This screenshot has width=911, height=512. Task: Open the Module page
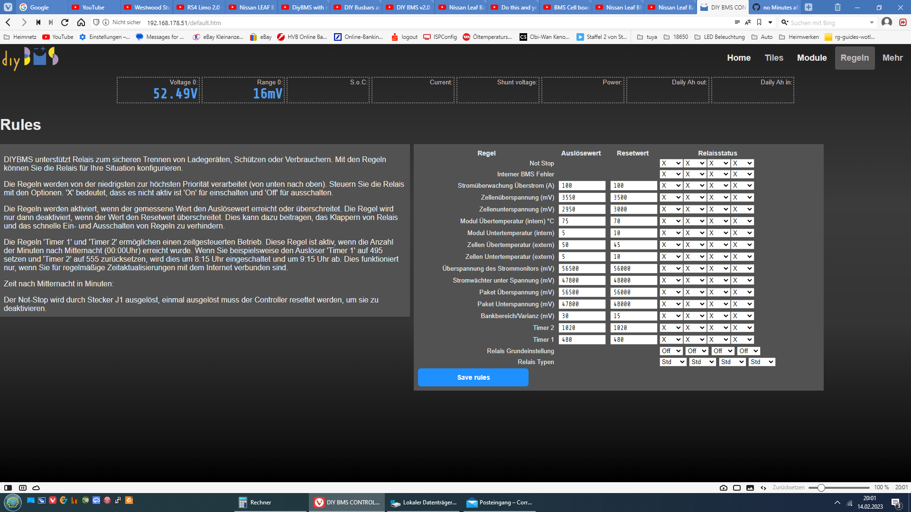point(812,57)
